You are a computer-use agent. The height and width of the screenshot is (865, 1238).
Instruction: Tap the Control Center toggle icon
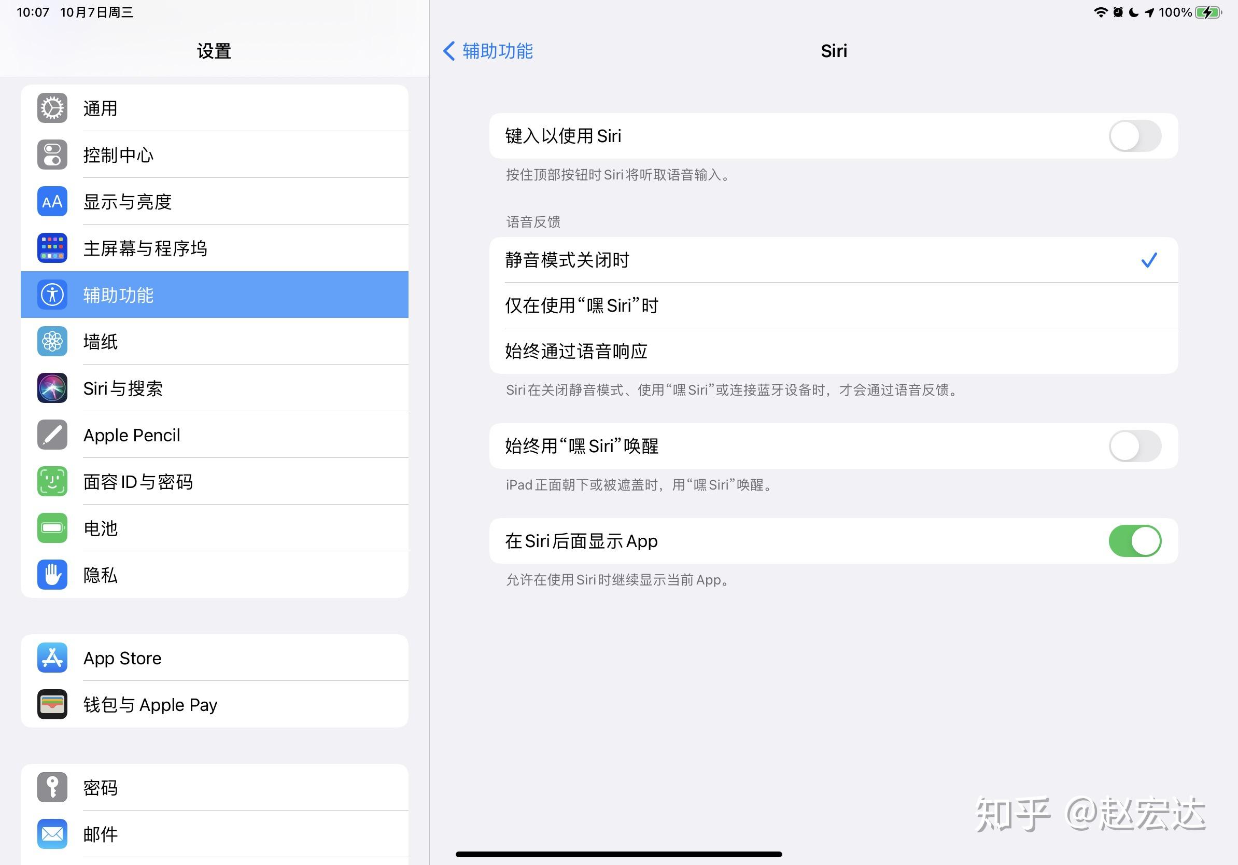point(52,155)
